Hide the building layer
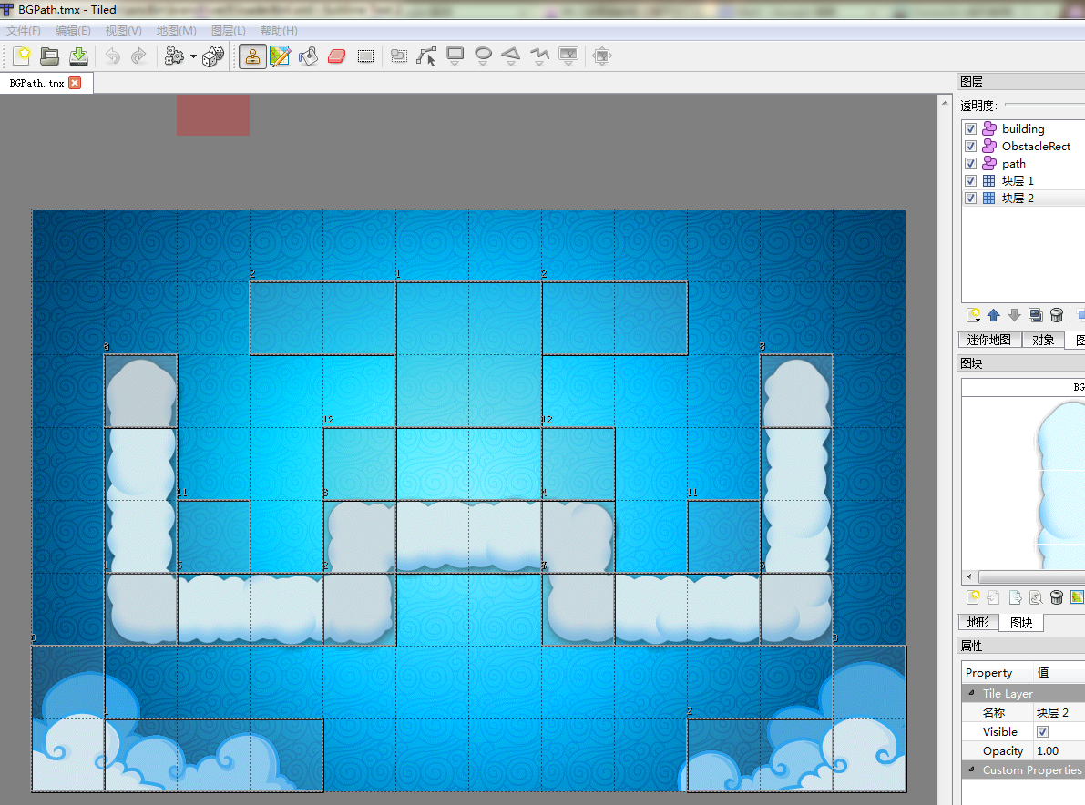The image size is (1085, 805). pyautogui.click(x=970, y=129)
